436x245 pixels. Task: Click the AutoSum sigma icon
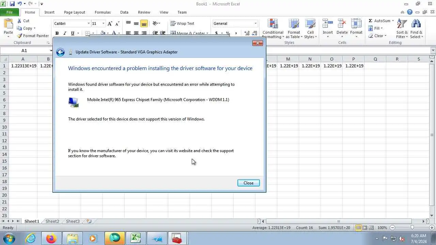point(370,21)
